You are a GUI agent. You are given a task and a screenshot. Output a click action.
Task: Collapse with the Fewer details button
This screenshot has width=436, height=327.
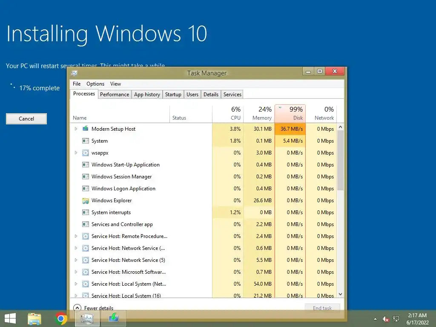(x=93, y=308)
